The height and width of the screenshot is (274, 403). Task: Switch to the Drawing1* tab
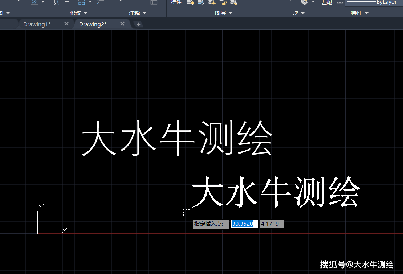[37, 24]
